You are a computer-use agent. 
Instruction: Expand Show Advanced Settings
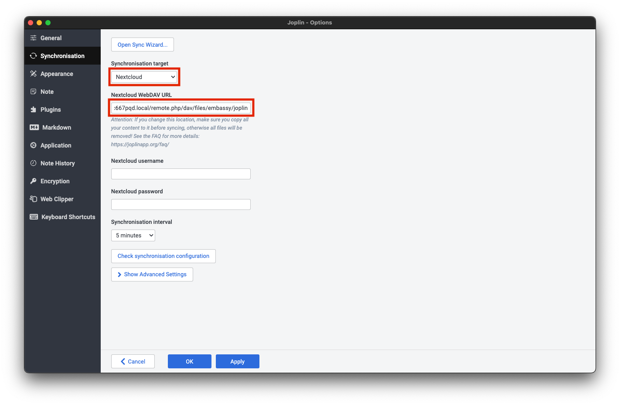[152, 275]
